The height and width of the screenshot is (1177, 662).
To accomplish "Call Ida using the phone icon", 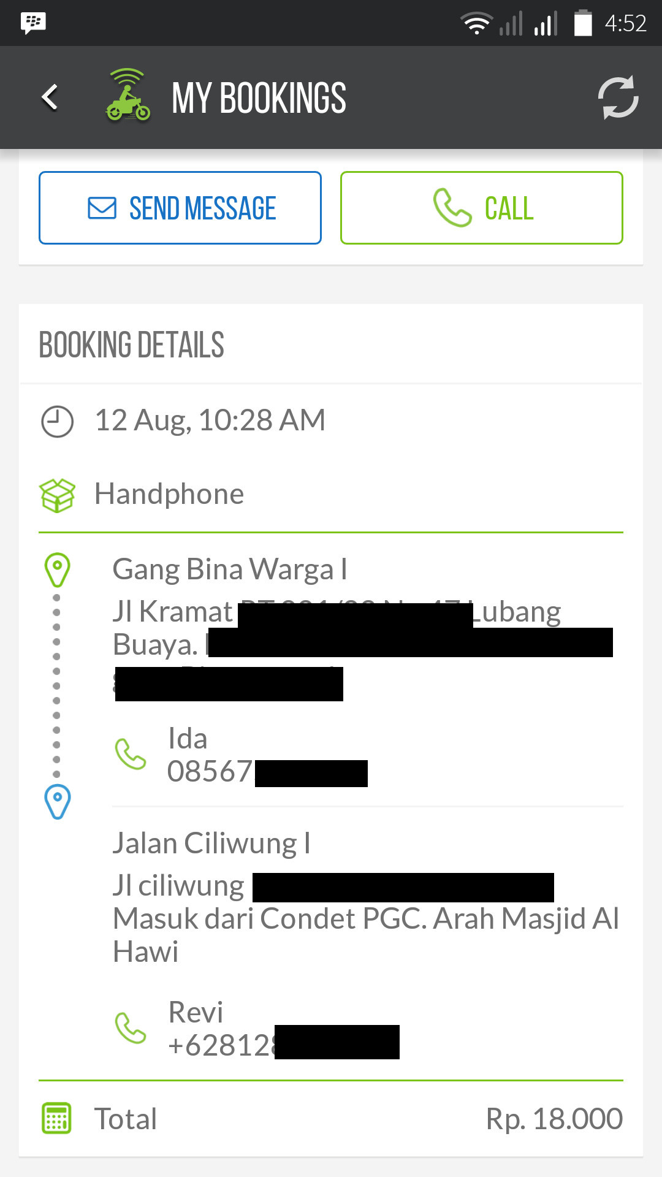I will pyautogui.click(x=131, y=754).
